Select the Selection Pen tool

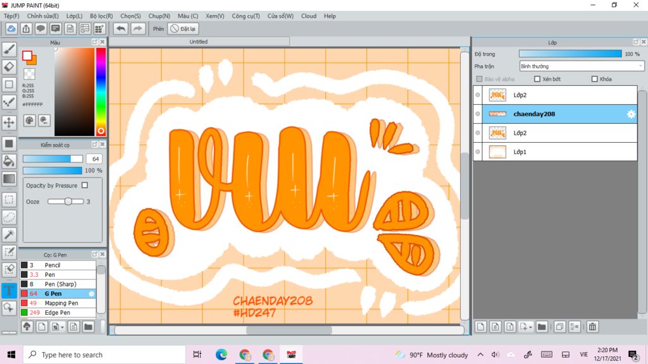pos(9,252)
